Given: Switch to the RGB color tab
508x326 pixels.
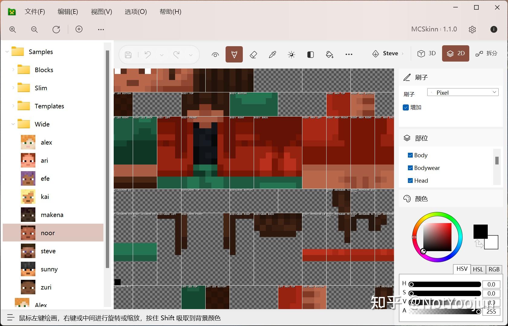Looking at the screenshot, I should pyautogui.click(x=494, y=269).
